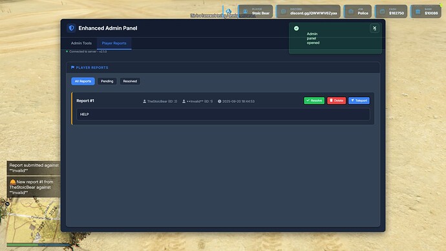Click the minimap in the corner

coord(33,223)
